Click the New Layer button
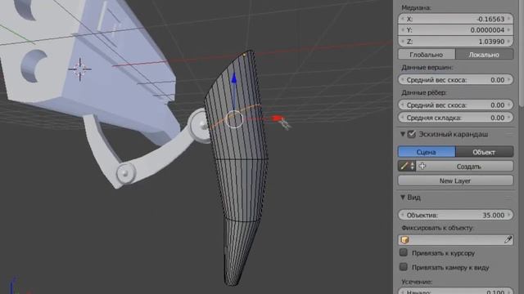The height and width of the screenshot is (294, 524). click(455, 180)
